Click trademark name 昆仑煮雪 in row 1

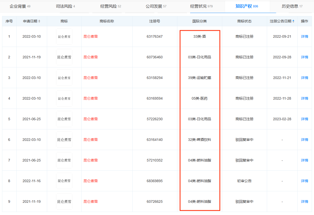tap(90, 37)
